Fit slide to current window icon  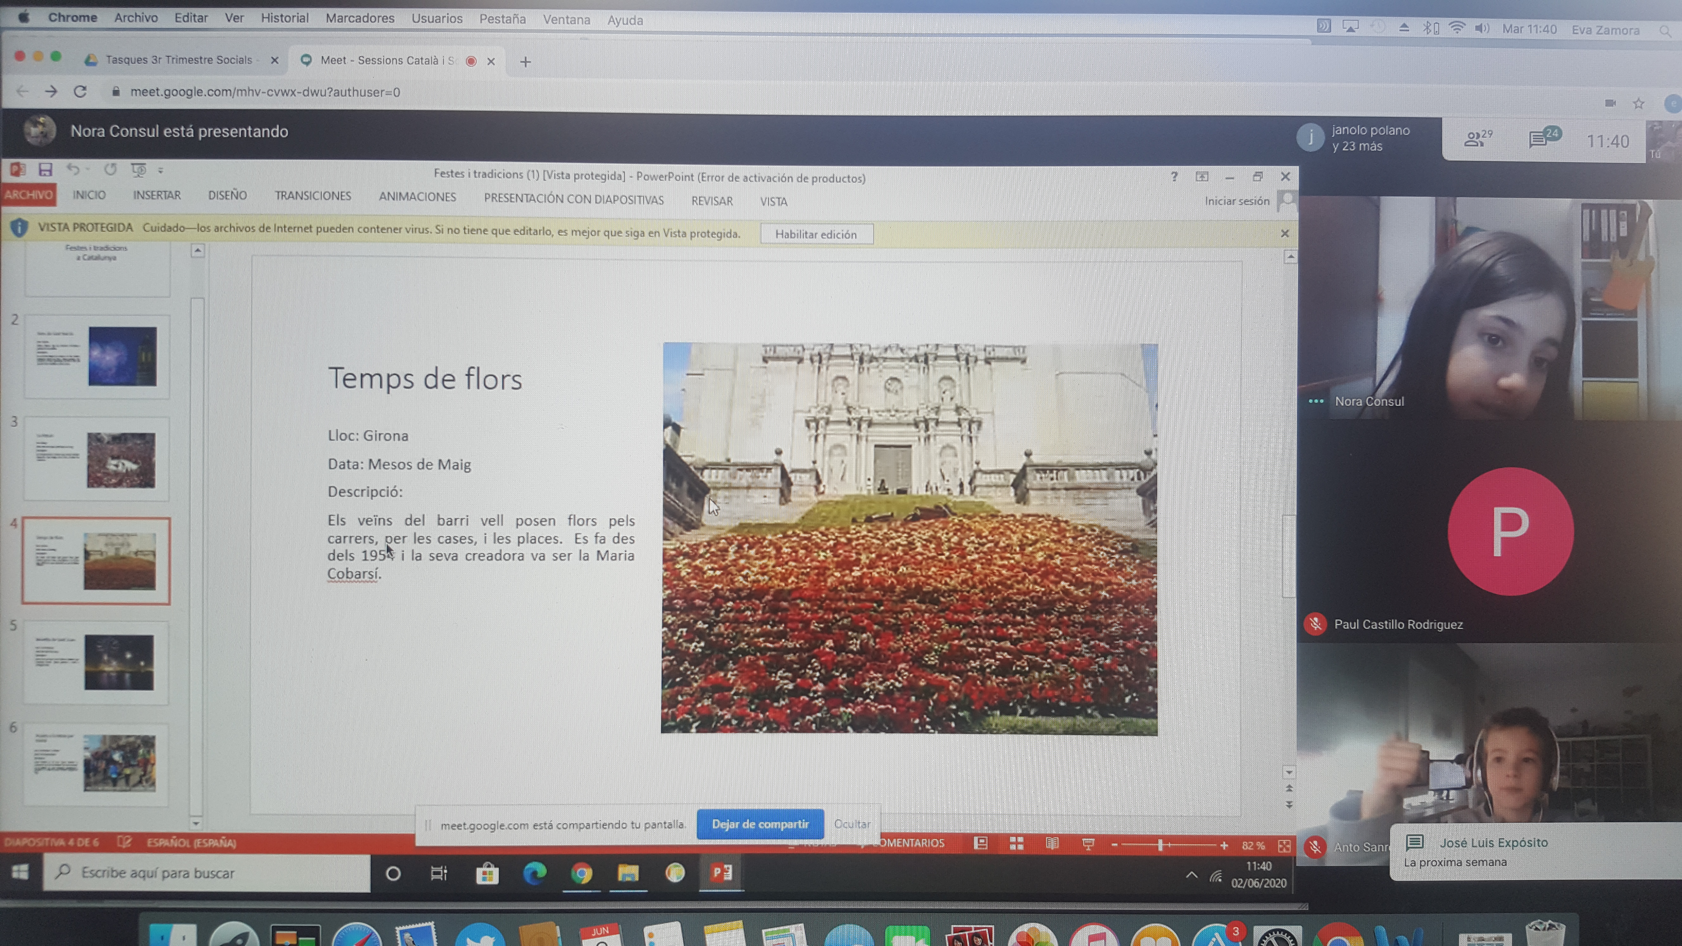tap(1284, 846)
